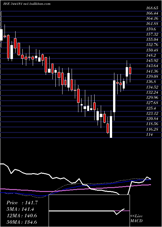The image size is (162, 227).
Task: Click the 155.04 price label
Action: (152, 40)
